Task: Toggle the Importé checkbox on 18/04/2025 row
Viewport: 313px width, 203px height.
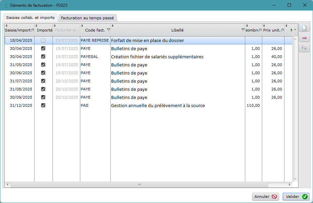Action: (x=43, y=40)
